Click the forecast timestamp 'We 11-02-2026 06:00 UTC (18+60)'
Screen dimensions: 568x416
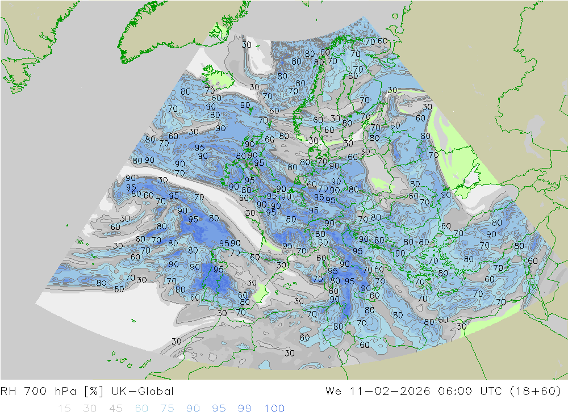(443, 392)
